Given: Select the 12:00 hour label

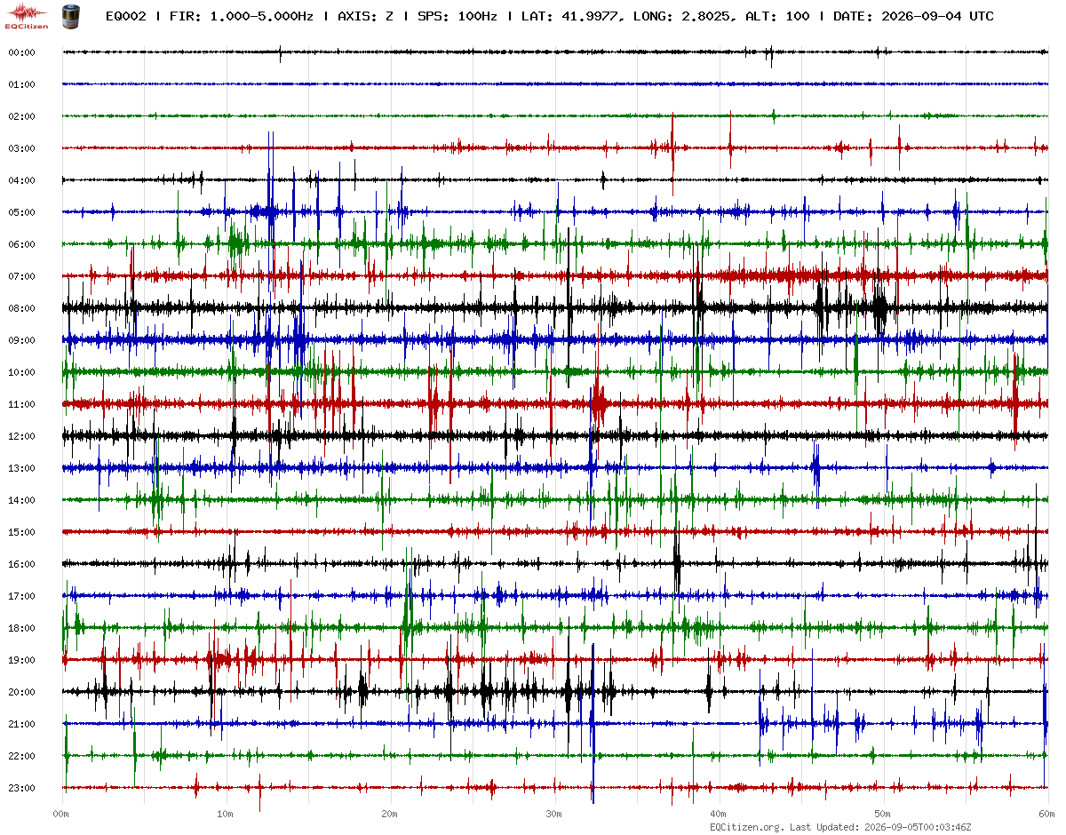Looking at the screenshot, I should click(x=21, y=436).
